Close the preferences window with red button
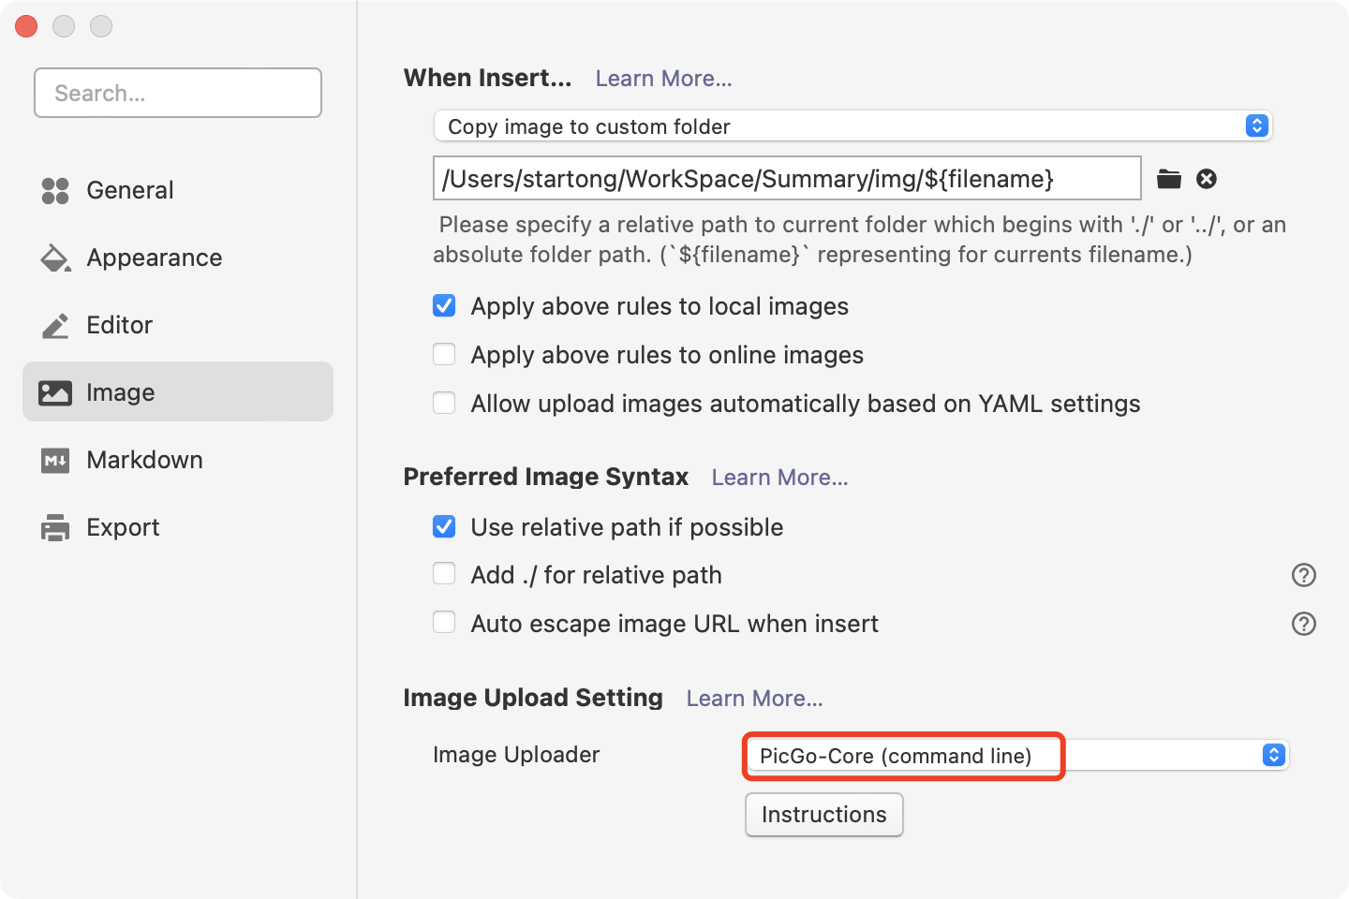 coord(26,26)
